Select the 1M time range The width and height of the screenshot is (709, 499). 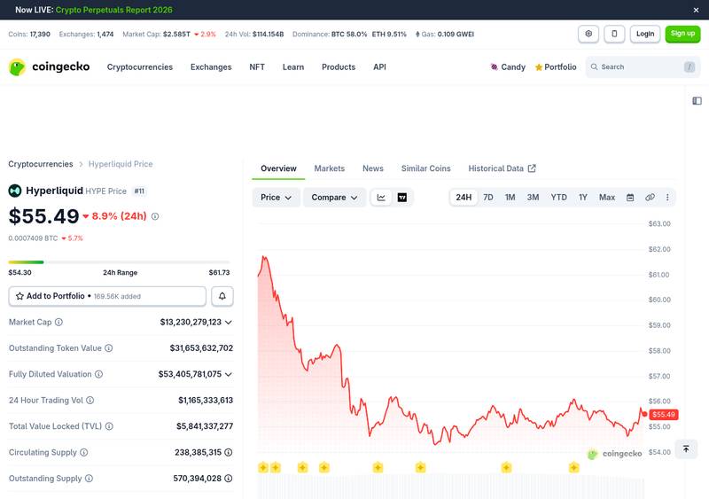[510, 198]
